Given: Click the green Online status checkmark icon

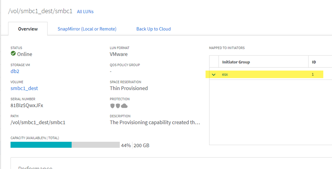Looking at the screenshot, I should [13, 54].
